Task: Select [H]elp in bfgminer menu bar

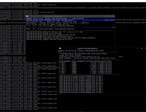Action: (x=107, y=20)
